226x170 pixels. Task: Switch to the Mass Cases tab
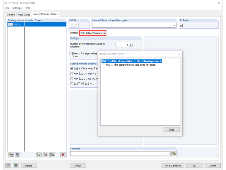pos(24,15)
